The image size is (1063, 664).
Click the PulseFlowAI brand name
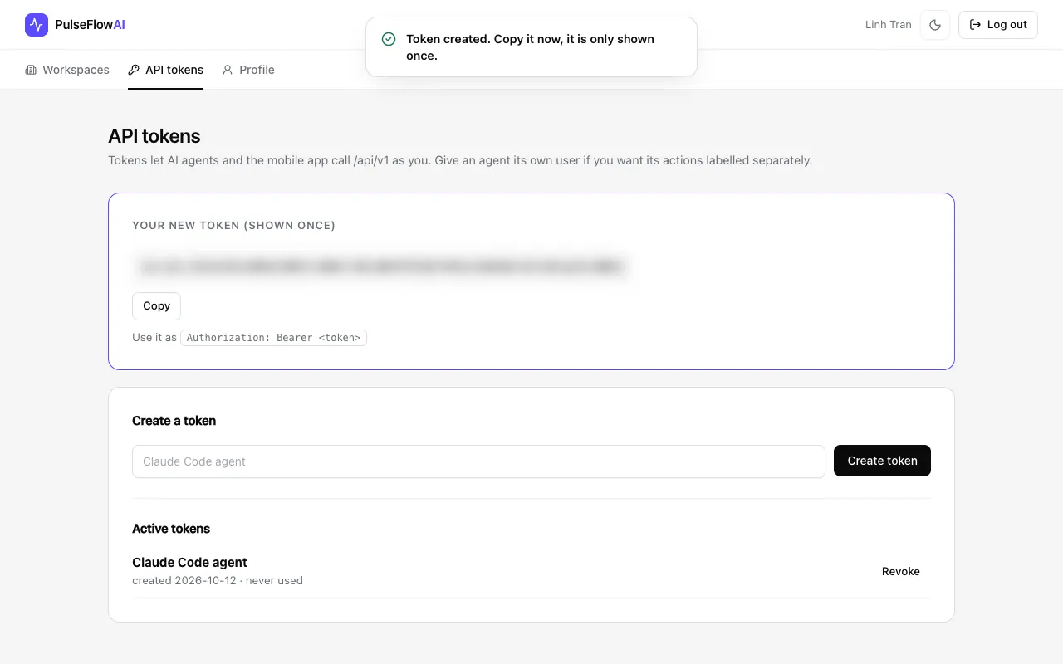(x=90, y=25)
